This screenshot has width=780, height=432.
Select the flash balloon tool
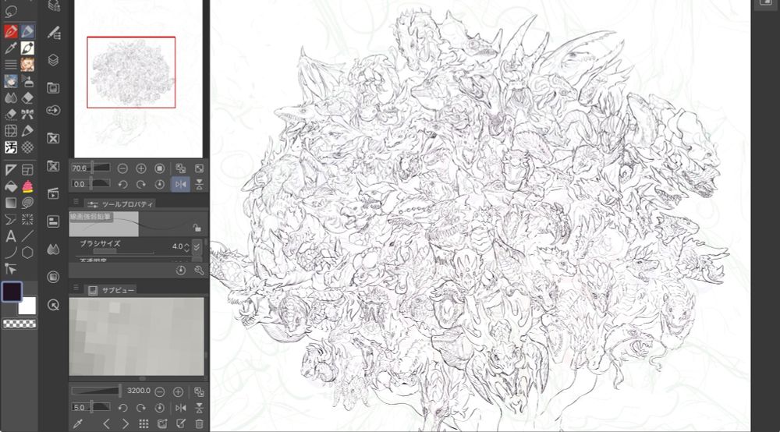point(10,219)
